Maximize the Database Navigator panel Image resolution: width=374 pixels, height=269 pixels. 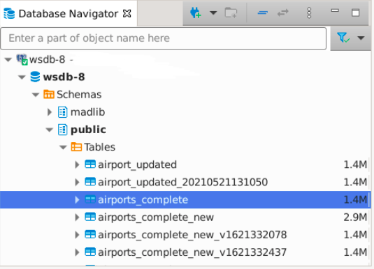click(356, 13)
